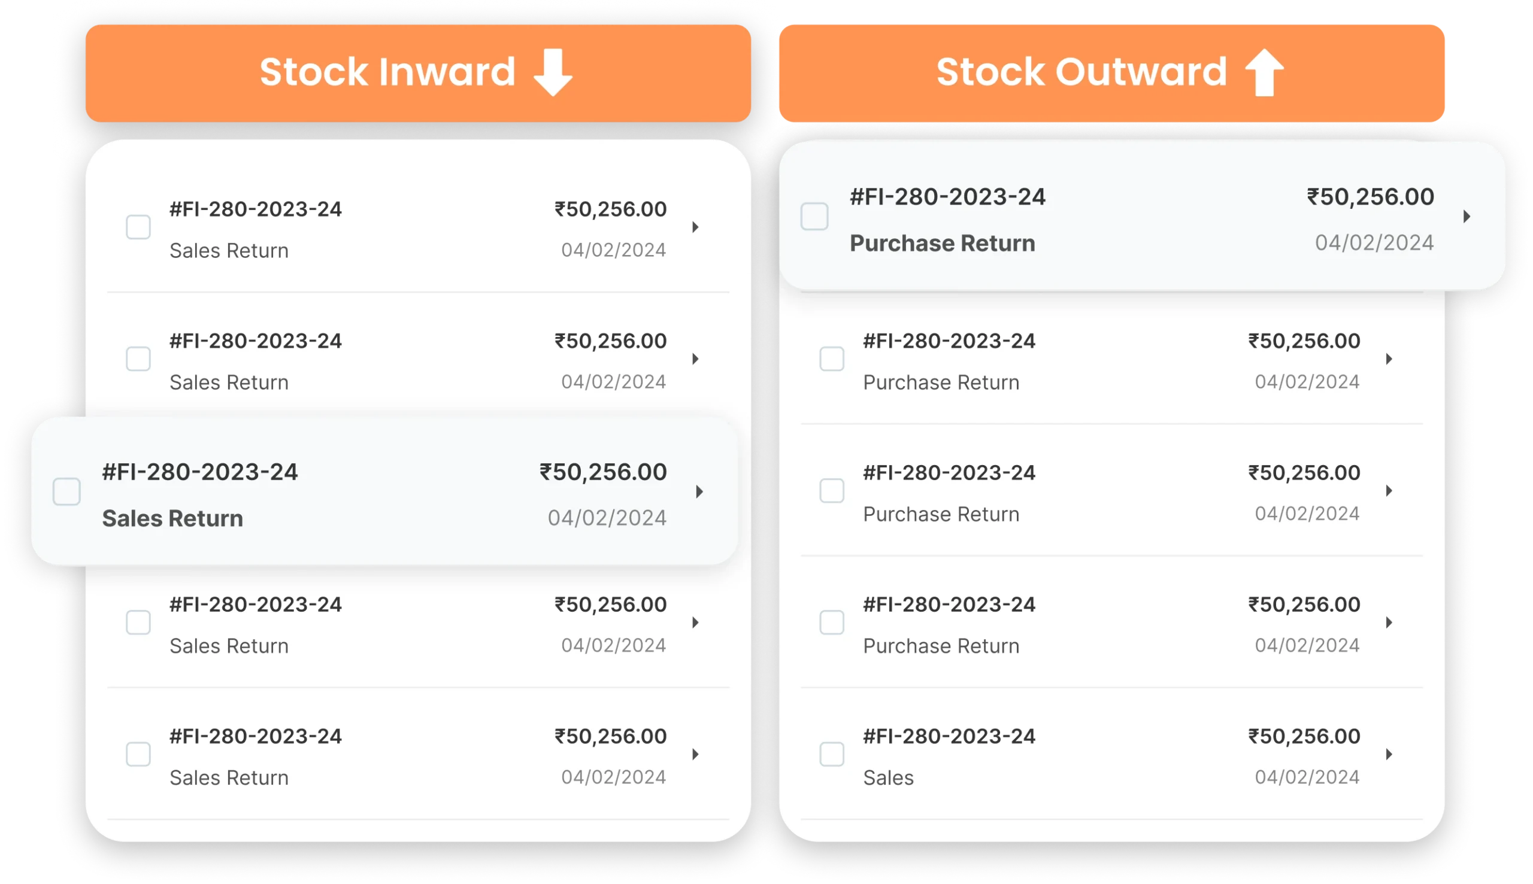
Task: Check the last Sales Return entry checkbox
Action: click(x=138, y=754)
